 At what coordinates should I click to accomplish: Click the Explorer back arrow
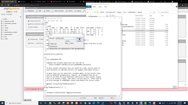(88, 12)
